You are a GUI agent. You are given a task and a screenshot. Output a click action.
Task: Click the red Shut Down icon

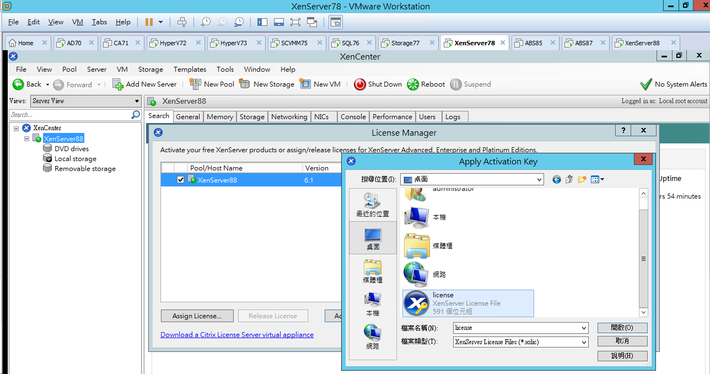(359, 84)
